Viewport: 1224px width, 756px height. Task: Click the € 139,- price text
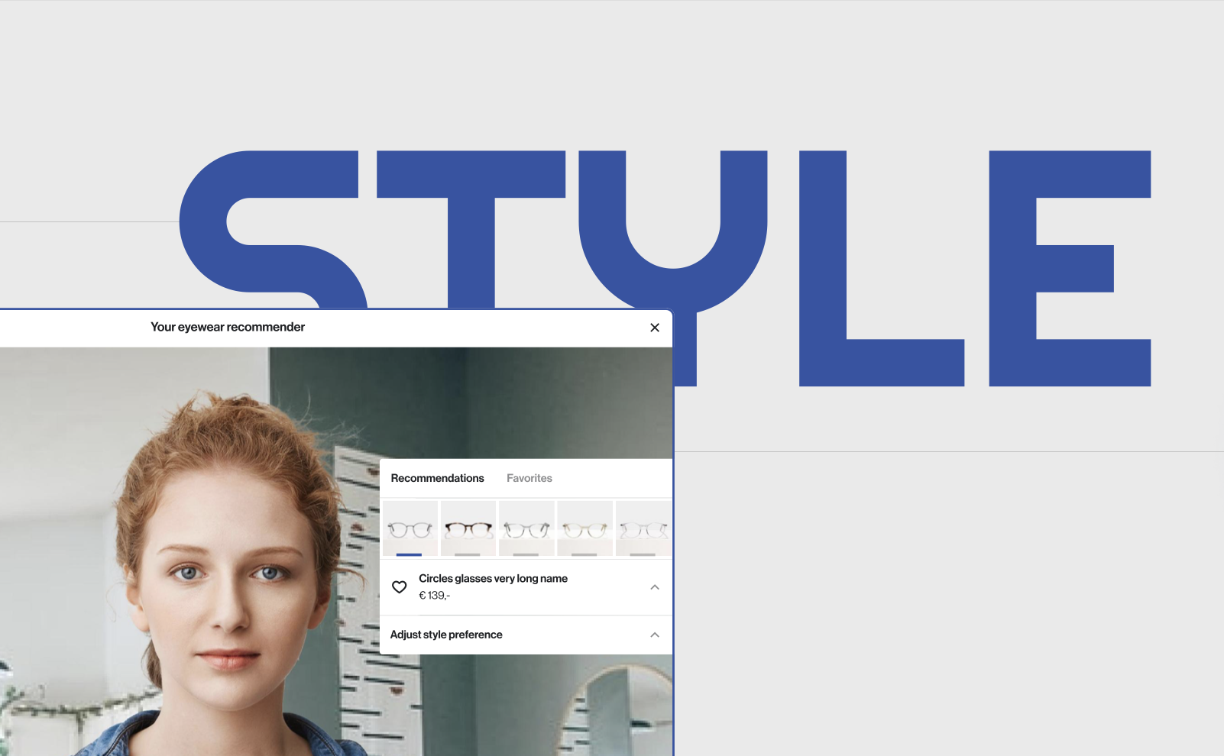(434, 596)
